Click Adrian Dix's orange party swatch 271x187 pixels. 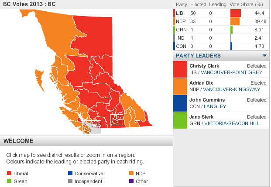[x=180, y=86]
